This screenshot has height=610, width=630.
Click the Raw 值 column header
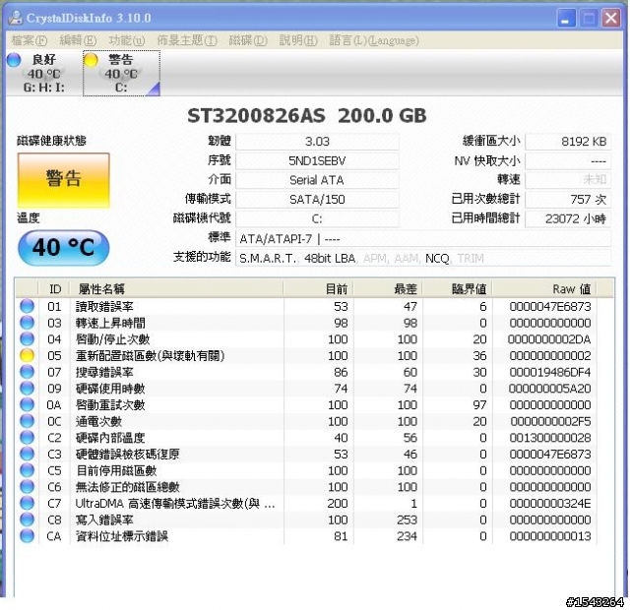(544, 288)
